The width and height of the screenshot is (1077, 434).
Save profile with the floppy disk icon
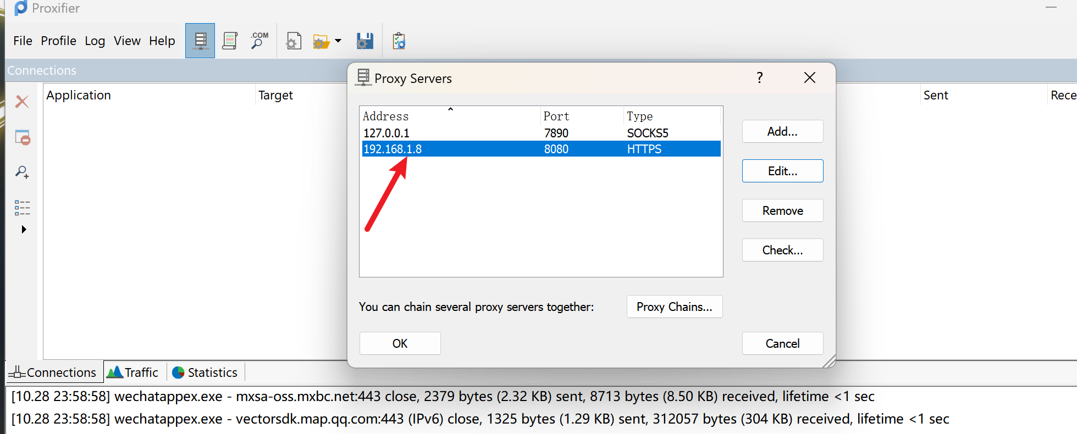[364, 41]
